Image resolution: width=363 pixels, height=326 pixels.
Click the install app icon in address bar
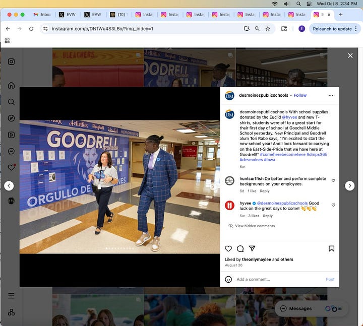point(247,29)
